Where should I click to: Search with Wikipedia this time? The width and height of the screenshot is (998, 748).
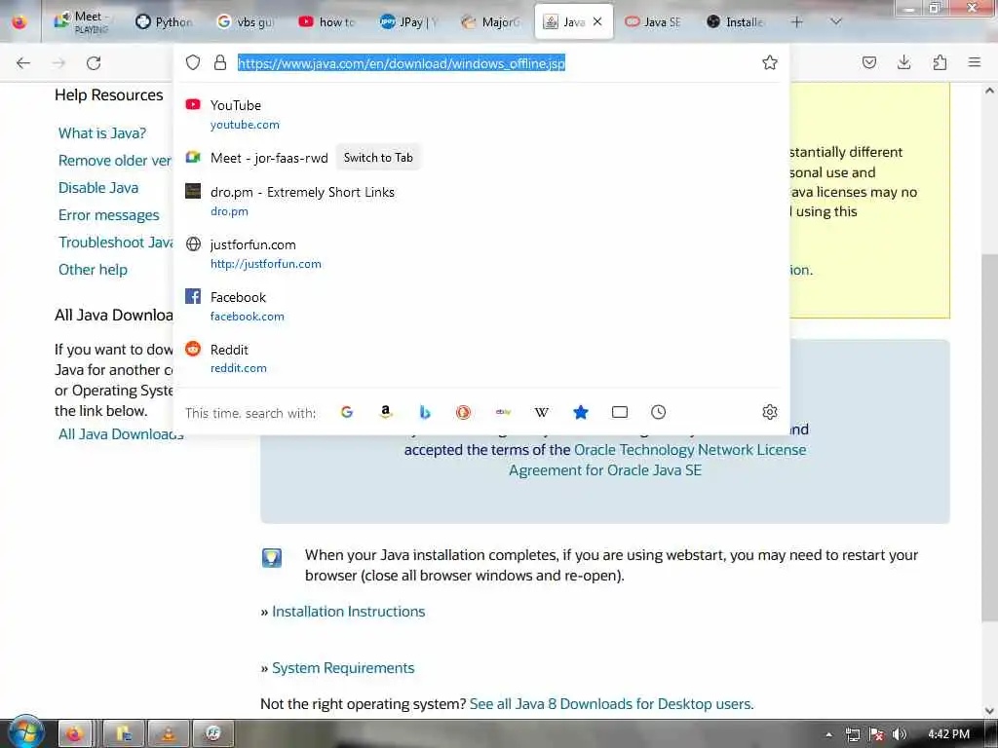pyautogui.click(x=541, y=412)
